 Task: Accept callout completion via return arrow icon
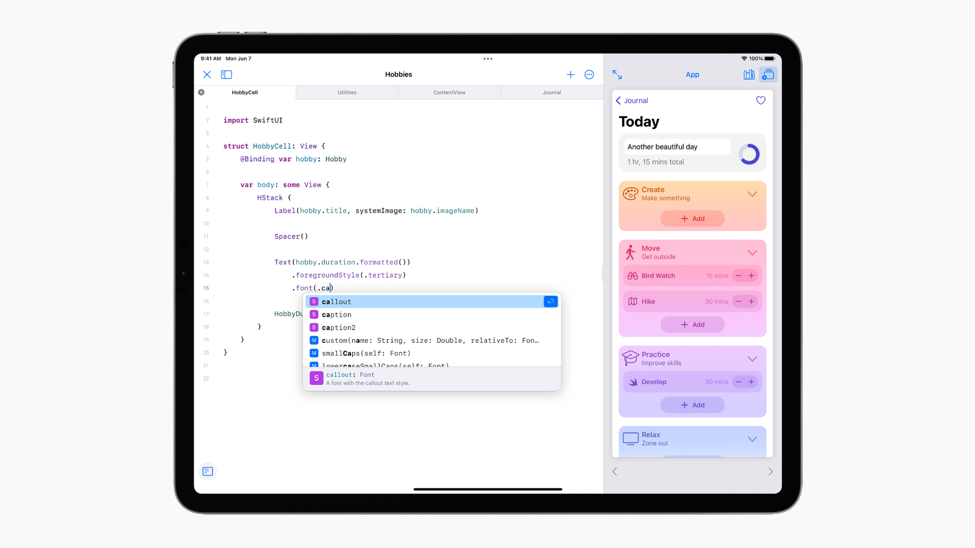point(550,301)
